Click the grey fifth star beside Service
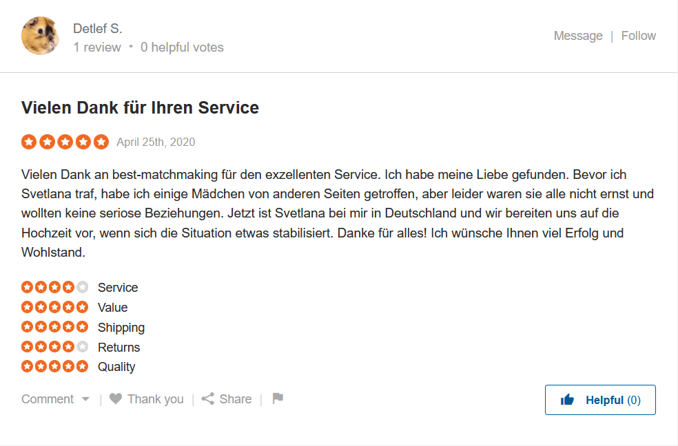This screenshot has height=446, width=678. (83, 287)
